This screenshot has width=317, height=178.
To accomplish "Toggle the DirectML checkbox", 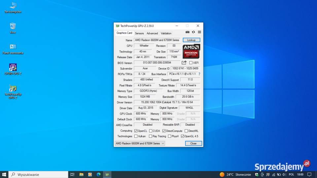I will point(186,131).
